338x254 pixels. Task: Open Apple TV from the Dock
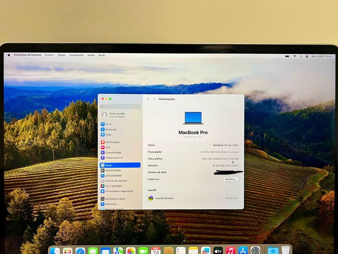tap(218, 251)
